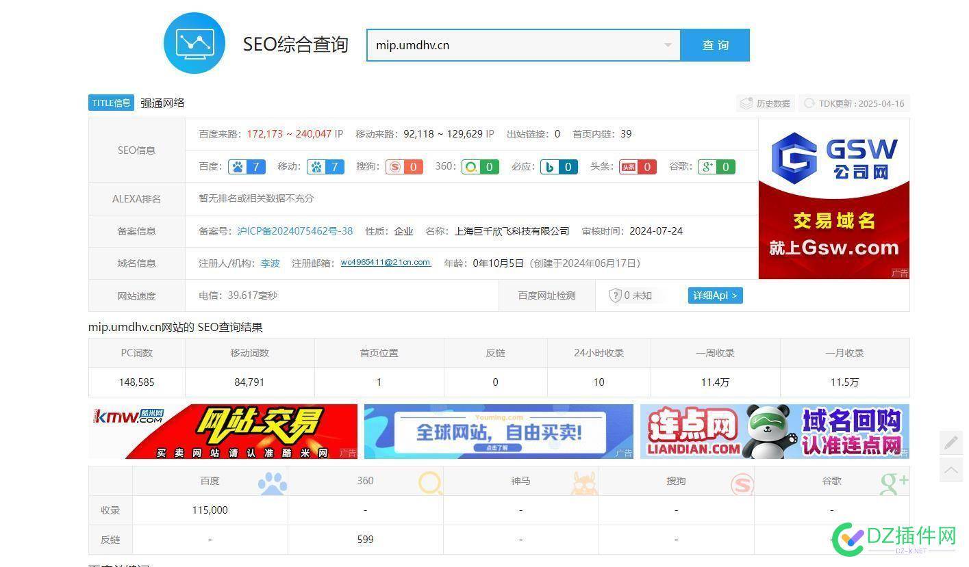Open ICP record 沪ICP备2024075462号-38 link
Screen dimensions: 969x567
[295, 231]
